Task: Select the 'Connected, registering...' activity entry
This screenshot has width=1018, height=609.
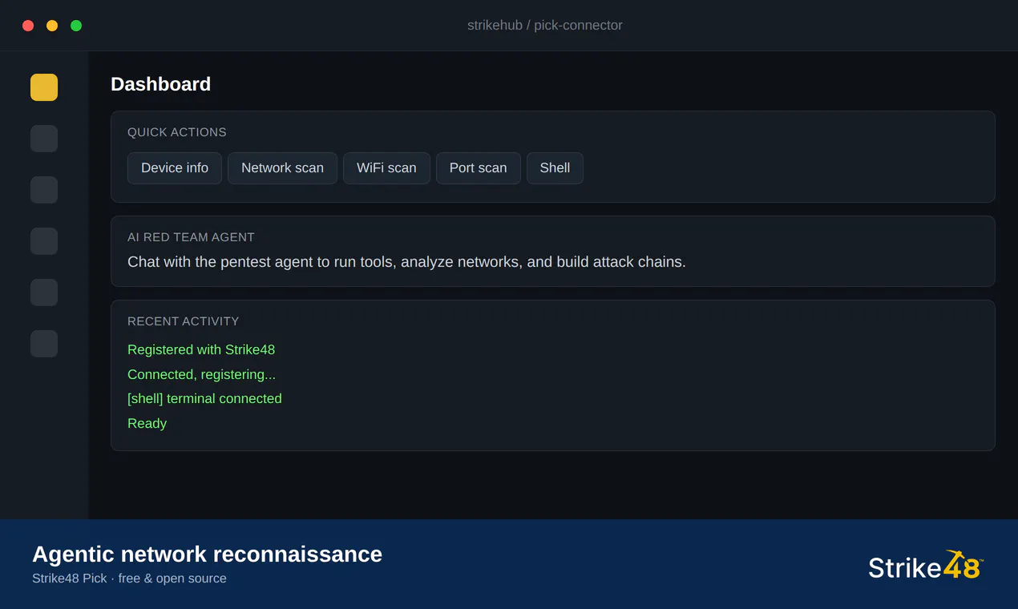Action: [x=201, y=374]
